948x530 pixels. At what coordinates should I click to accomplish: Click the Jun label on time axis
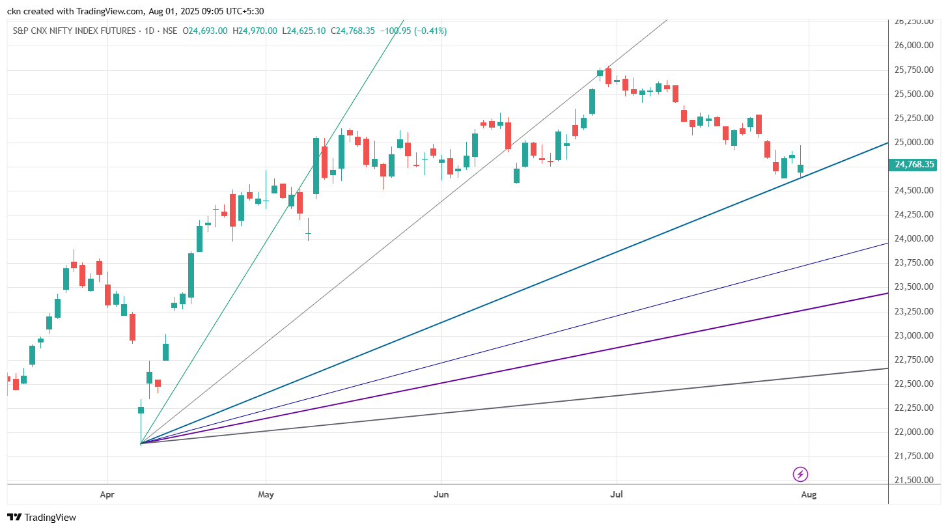click(441, 495)
